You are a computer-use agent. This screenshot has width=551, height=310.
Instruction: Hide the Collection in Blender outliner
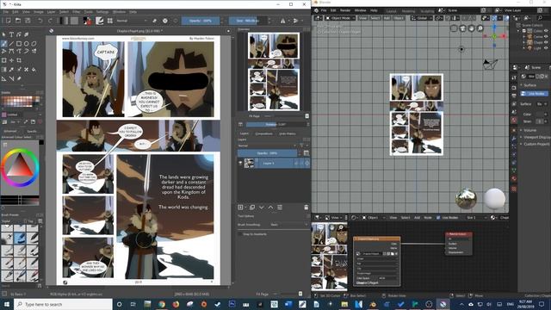[x=546, y=31]
